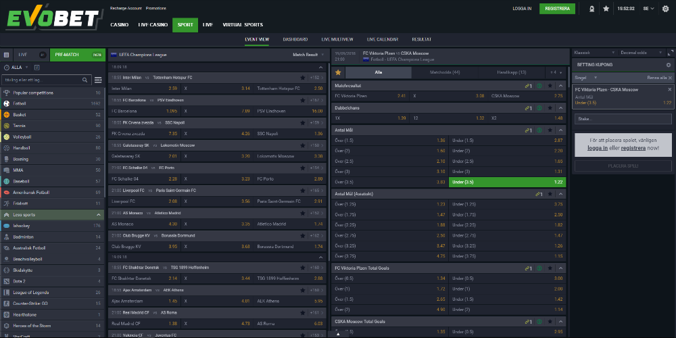This screenshot has width=676, height=338.
Task: Click the PLACERA SPELET button
Action: pyautogui.click(x=623, y=166)
